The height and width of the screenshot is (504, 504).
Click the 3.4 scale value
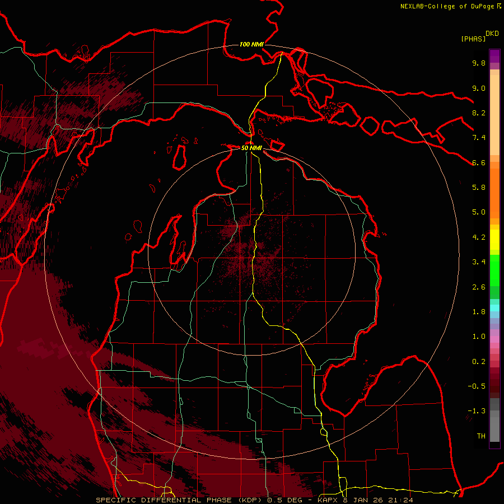[x=479, y=262]
